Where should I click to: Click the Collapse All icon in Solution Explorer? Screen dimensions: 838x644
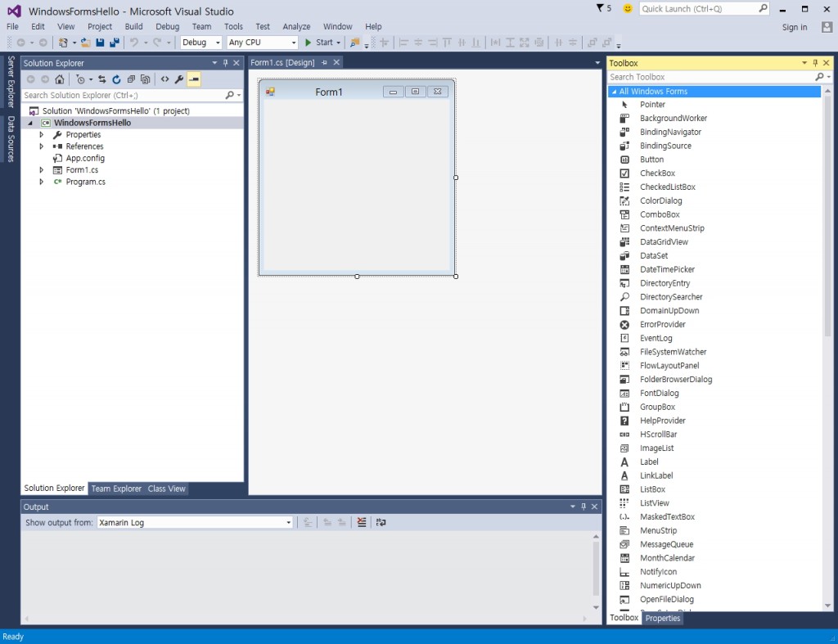[131, 79]
